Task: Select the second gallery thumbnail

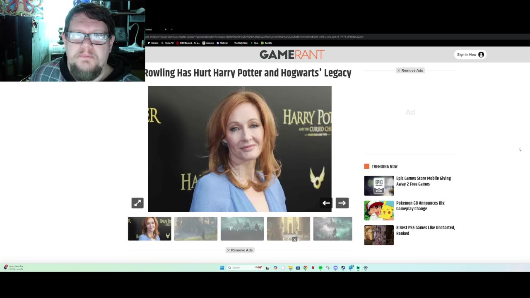Action: pyautogui.click(x=196, y=228)
